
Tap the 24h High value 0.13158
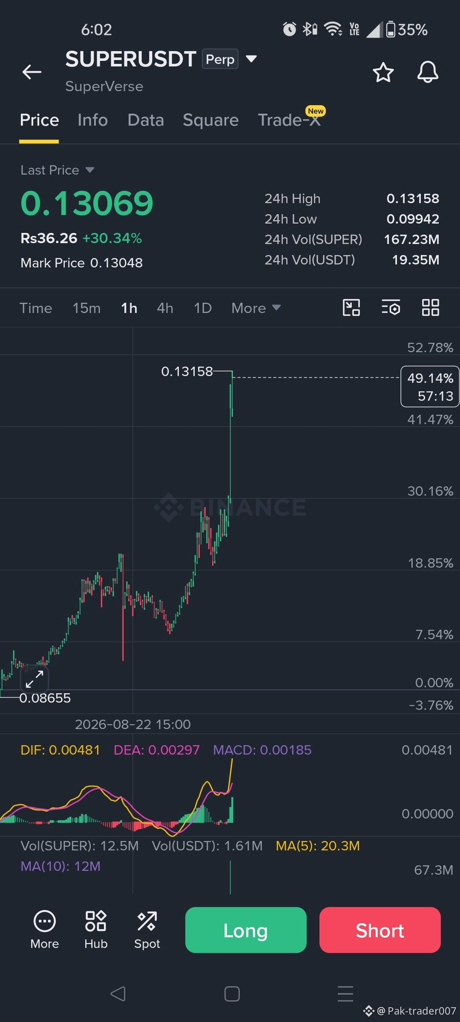413,198
